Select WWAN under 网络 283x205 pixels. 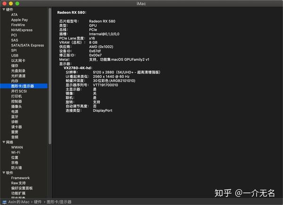pos(17,147)
